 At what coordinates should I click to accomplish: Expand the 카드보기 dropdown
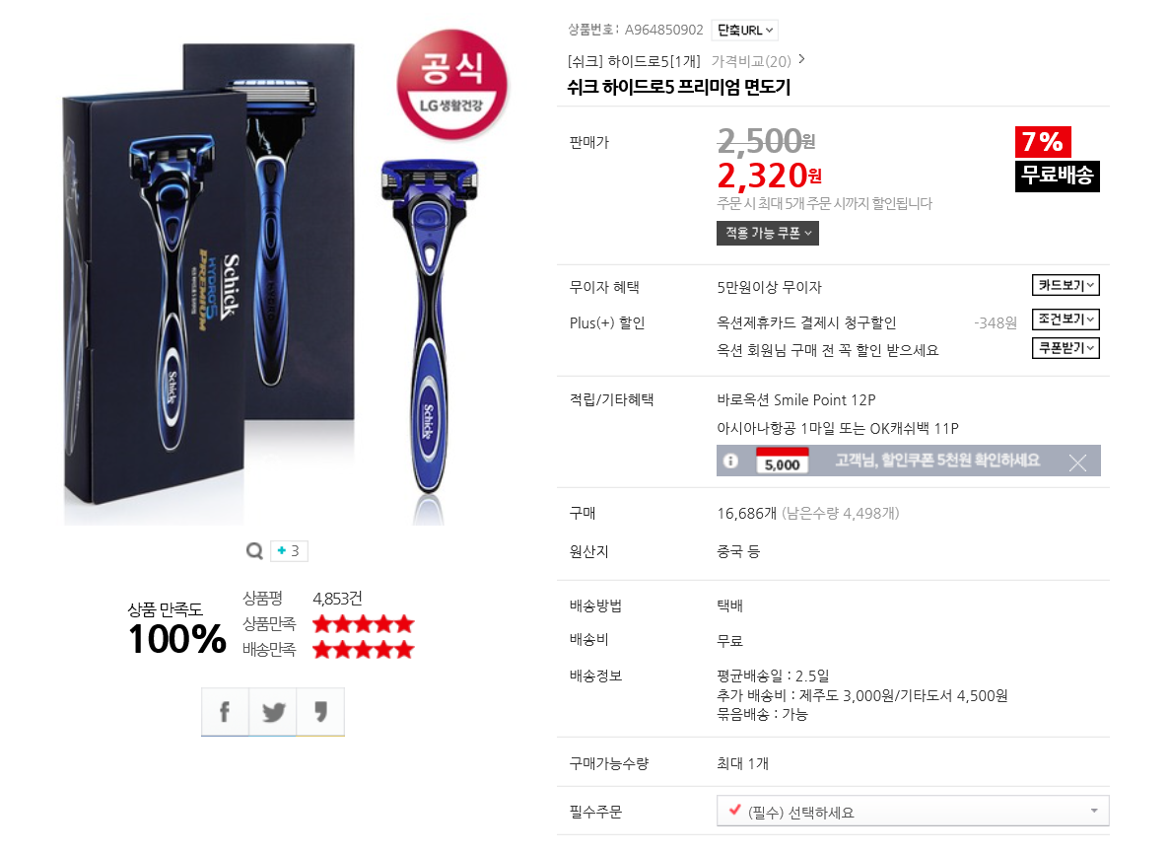point(1066,285)
